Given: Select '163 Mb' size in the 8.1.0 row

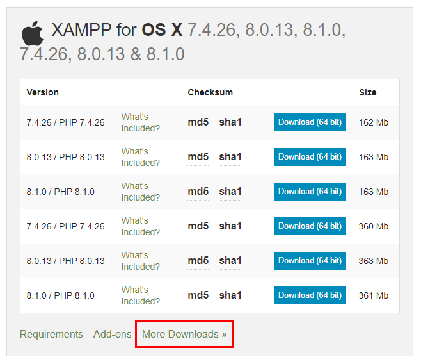Looking at the screenshot, I should (374, 192).
